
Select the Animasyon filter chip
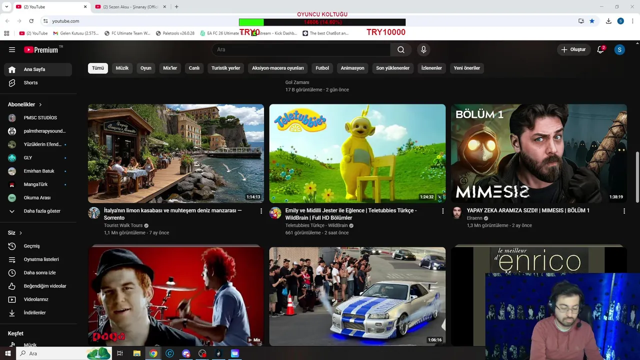tap(352, 68)
